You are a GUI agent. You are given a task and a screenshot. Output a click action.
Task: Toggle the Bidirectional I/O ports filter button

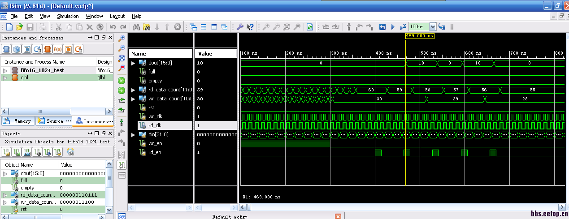point(27,153)
